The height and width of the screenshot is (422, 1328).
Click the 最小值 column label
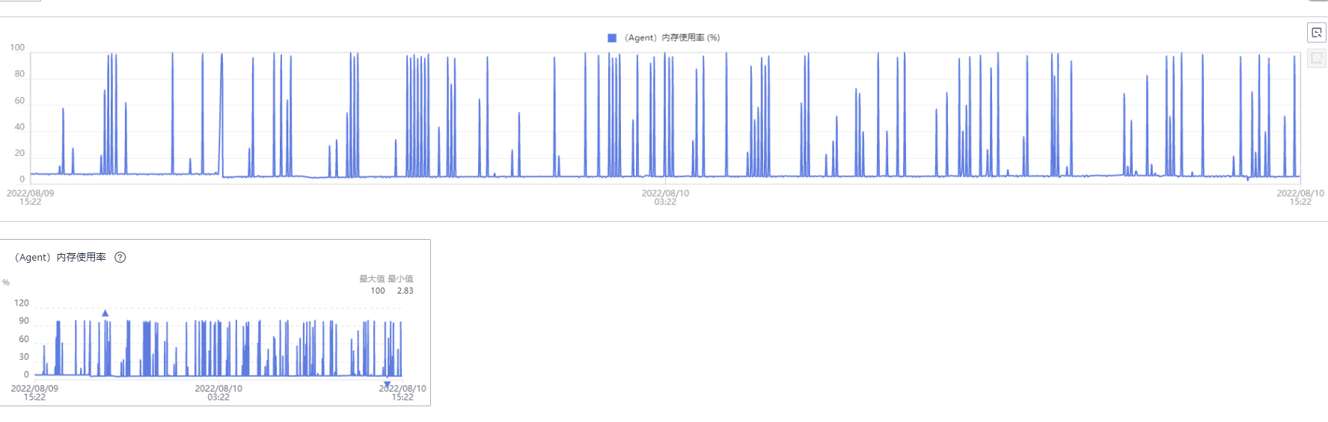(x=400, y=279)
